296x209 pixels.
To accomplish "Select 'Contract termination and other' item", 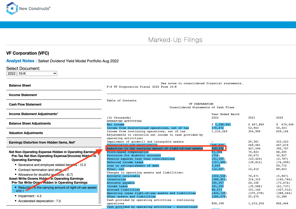I will pyautogui.click(x=44, y=170).
